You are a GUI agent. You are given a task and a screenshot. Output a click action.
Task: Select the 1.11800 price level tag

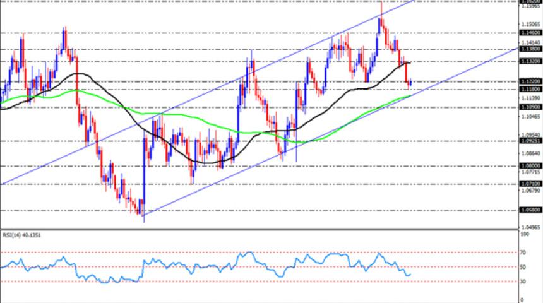[530, 90]
